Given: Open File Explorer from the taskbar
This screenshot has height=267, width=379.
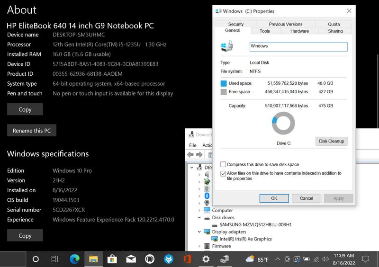Looking at the screenshot, I should point(93,259).
